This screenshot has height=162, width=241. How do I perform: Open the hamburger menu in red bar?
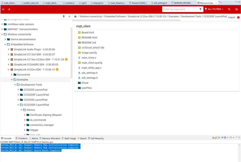pyautogui.click(x=236, y=9)
